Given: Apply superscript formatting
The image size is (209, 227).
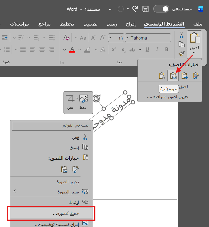Looking at the screenshot, I should coord(114,49).
